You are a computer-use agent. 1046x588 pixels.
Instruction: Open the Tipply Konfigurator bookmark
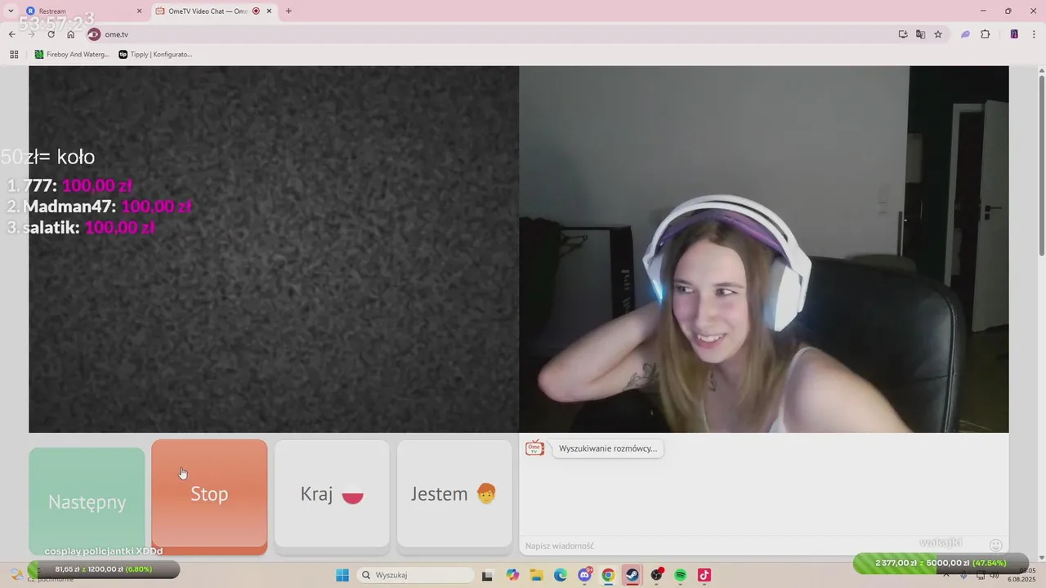tap(155, 55)
